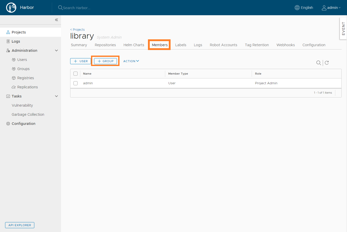Click the Registries cube icon in sidebar
347x232 pixels.
(14, 78)
